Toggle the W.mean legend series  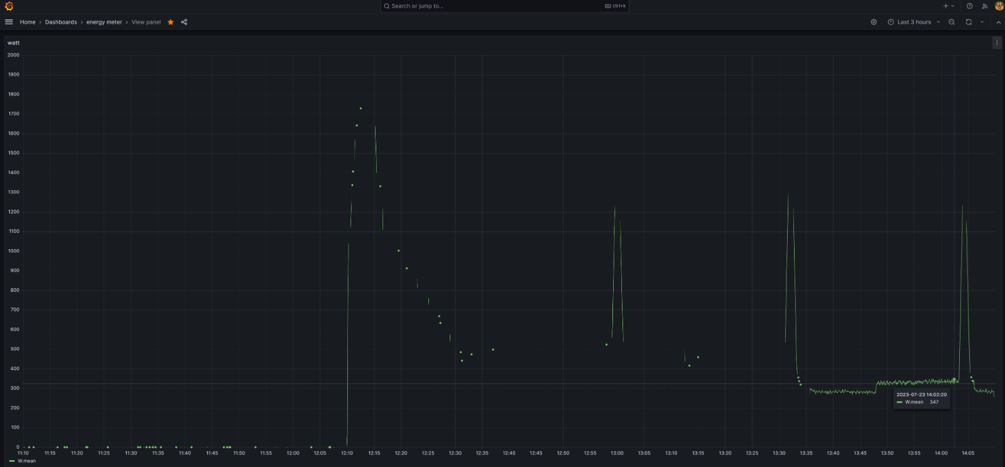click(x=26, y=461)
